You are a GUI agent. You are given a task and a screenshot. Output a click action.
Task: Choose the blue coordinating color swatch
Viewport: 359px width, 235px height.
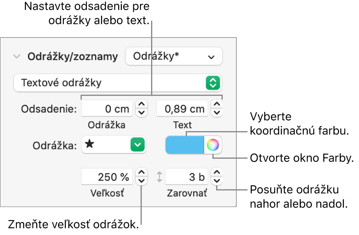(x=185, y=145)
